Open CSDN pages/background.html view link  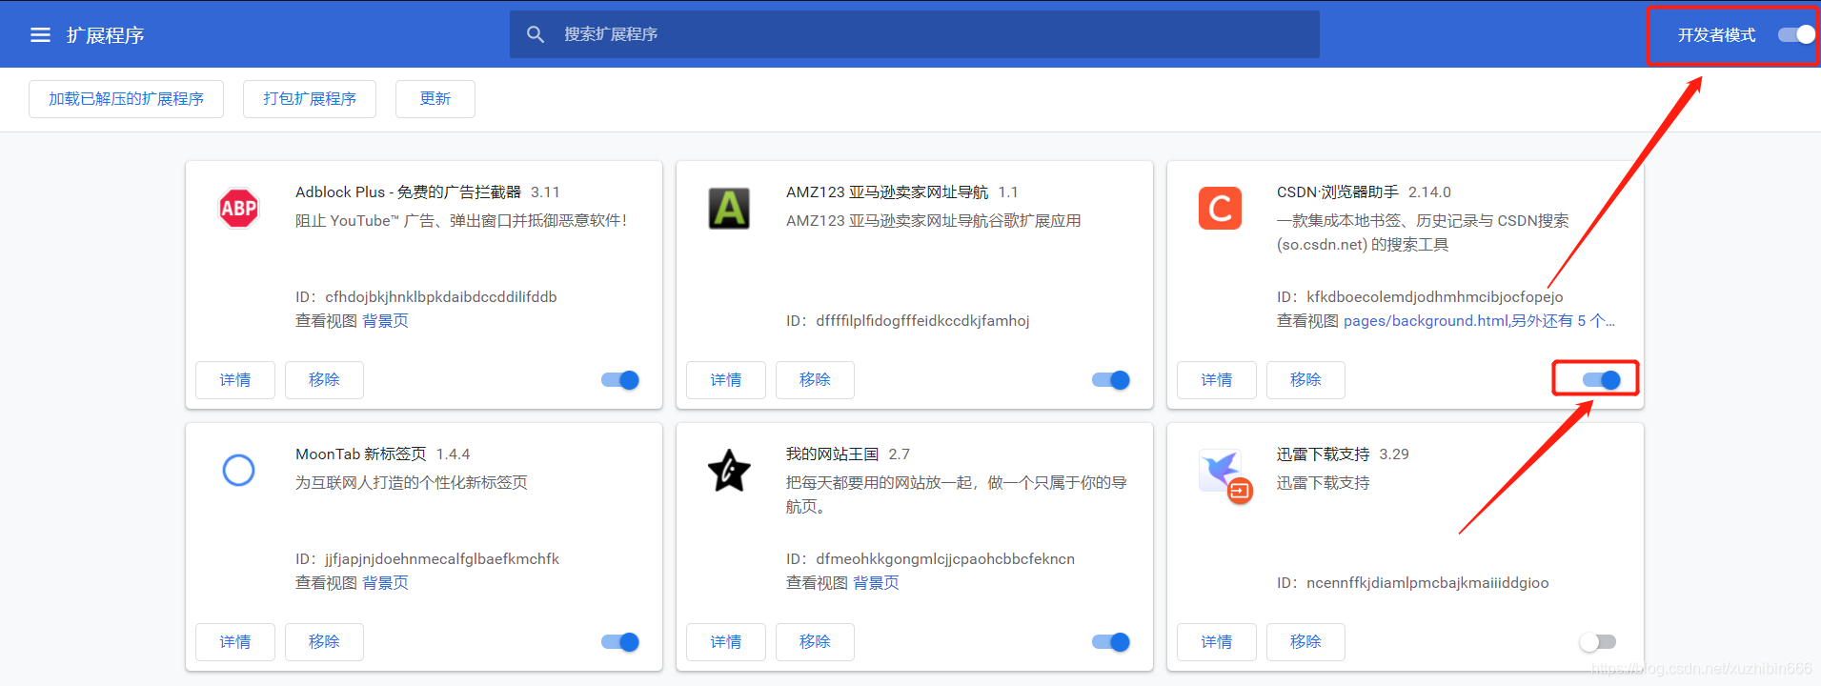click(x=1479, y=321)
